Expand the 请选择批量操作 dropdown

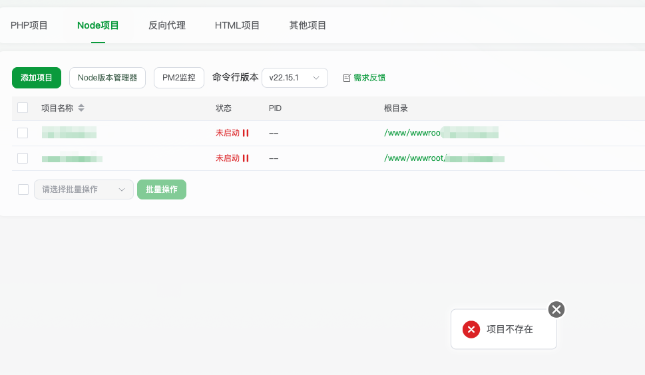[83, 189]
